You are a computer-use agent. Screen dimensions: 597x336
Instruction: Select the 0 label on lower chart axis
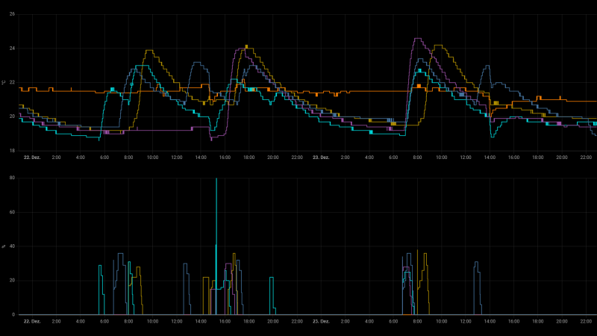tap(13, 314)
